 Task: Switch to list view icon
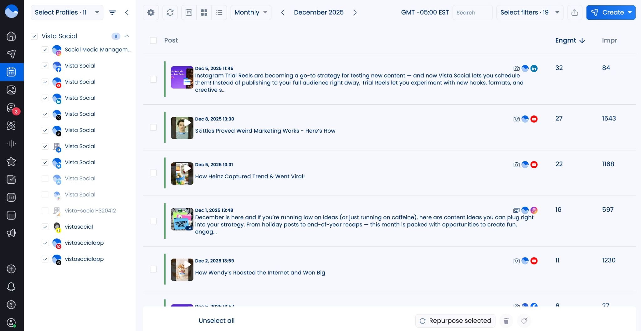point(219,13)
